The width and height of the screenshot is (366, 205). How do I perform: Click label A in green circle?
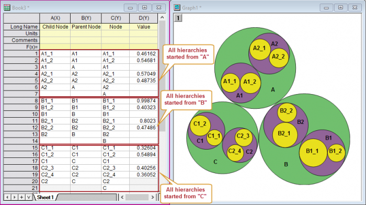(273, 89)
